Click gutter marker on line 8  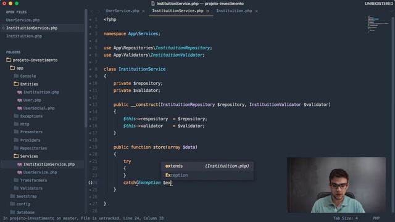pos(91,69)
